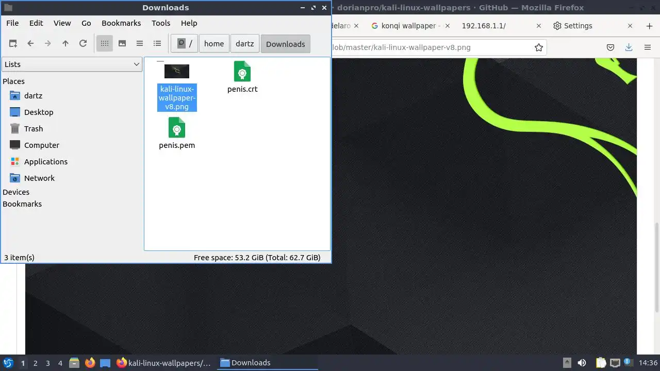The image size is (660, 371).
Task: Reload the Downloads folder
Action: point(83,44)
